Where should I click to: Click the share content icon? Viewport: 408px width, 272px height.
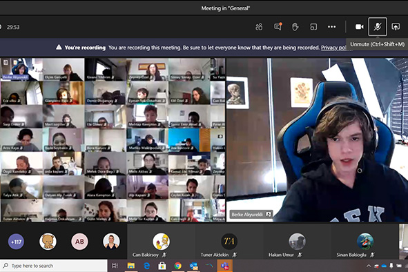(x=396, y=27)
